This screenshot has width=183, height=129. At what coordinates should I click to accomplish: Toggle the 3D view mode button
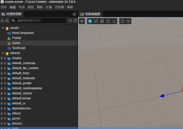click(x=82, y=21)
